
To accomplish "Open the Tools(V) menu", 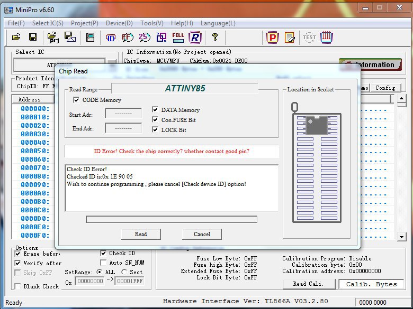I will tap(152, 23).
